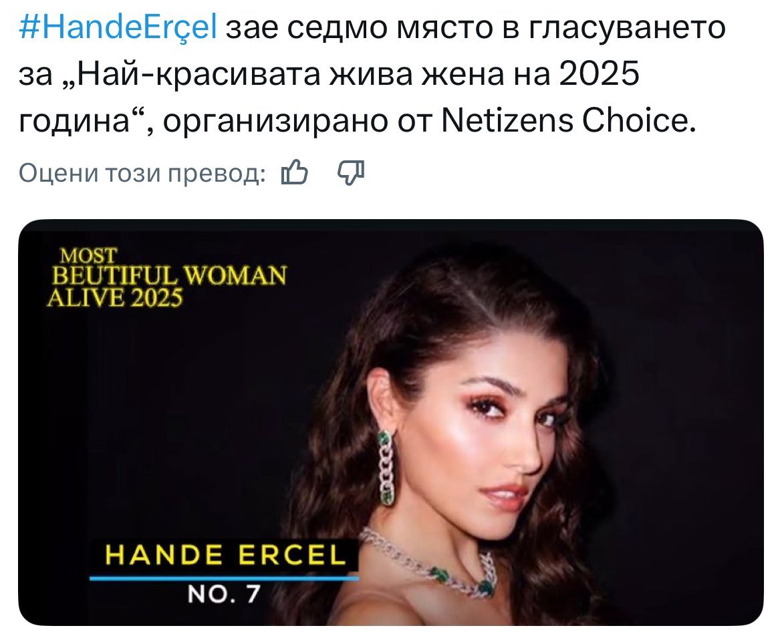
Task: Open the #HandeErçel hashtag link
Action: coord(119,30)
